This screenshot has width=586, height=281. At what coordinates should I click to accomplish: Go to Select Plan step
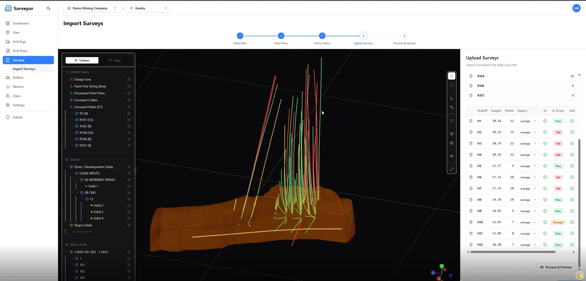240,36
